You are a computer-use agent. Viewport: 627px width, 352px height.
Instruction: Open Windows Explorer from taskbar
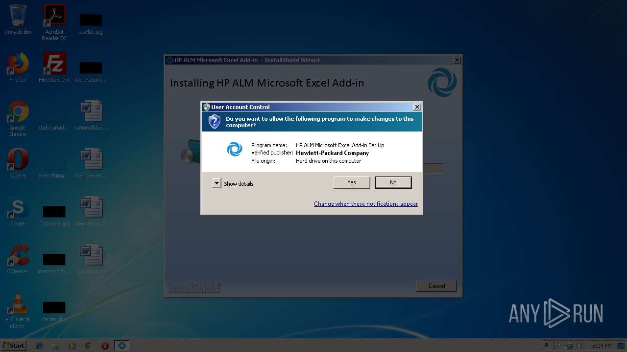click(x=55, y=346)
